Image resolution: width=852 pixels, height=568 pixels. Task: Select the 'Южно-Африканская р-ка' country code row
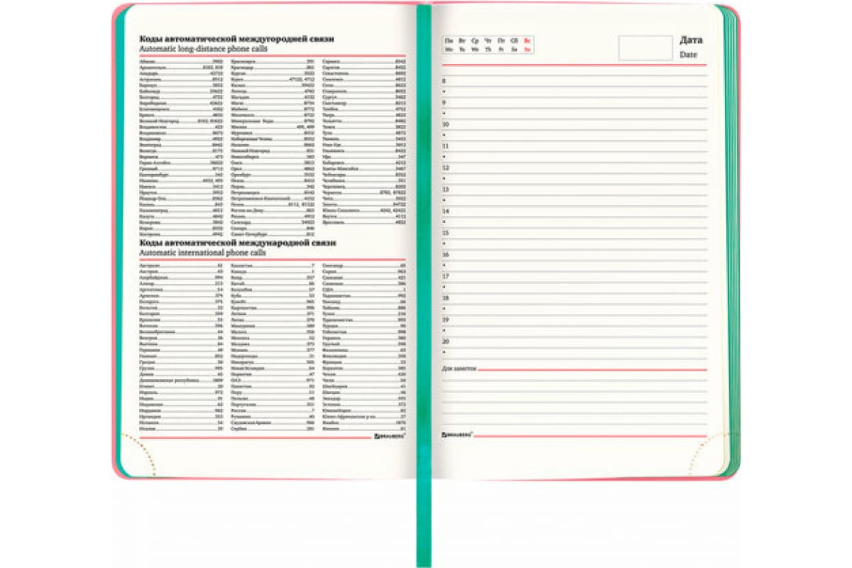(x=364, y=417)
